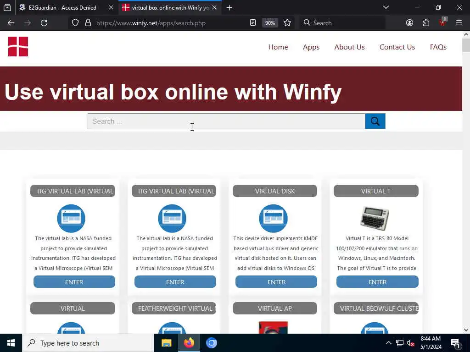Bookmark this page with the star icon
The width and height of the screenshot is (470, 352).
point(287,23)
